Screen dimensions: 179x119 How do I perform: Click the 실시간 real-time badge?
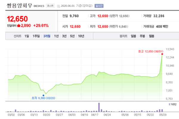coord(99,6)
